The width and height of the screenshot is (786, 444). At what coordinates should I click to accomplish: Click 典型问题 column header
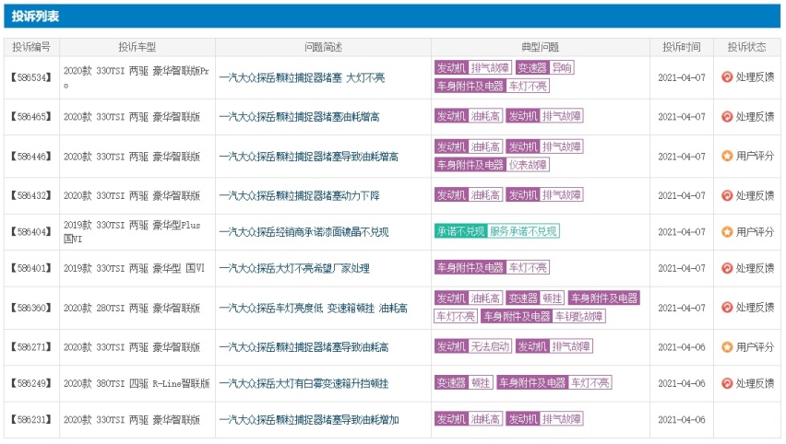541,47
